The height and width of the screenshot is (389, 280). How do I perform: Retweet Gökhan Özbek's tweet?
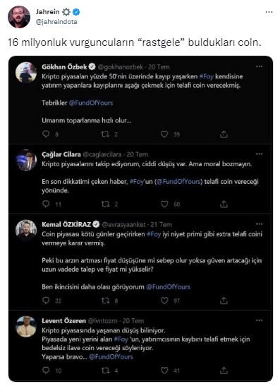click(105, 134)
